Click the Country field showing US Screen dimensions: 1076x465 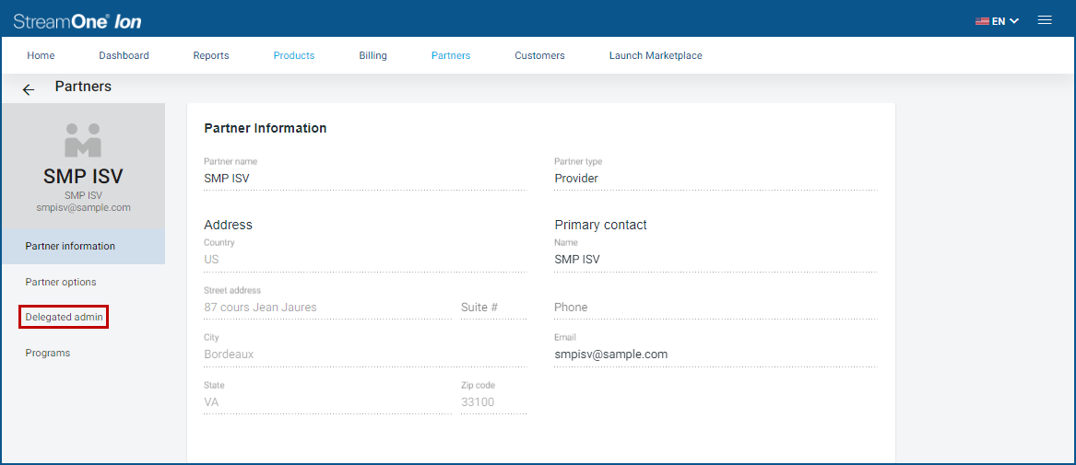(x=366, y=260)
